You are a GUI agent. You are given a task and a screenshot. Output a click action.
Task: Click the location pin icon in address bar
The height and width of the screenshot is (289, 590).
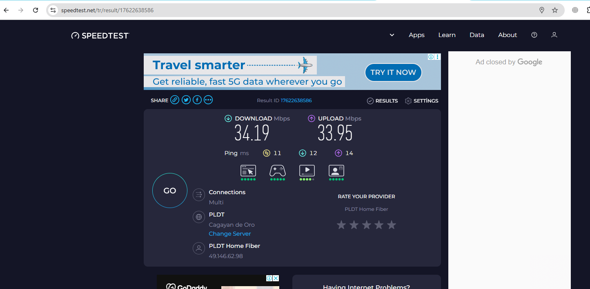coord(542,10)
